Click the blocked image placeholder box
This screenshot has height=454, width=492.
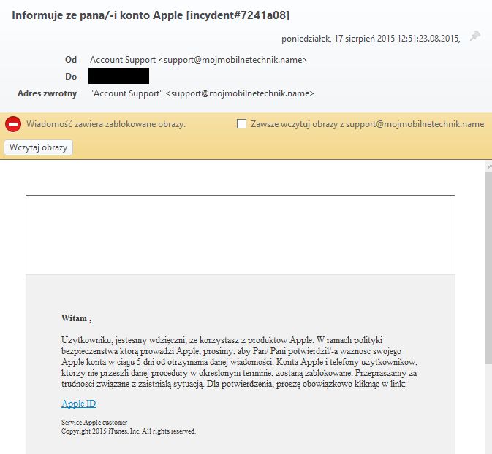point(241,235)
